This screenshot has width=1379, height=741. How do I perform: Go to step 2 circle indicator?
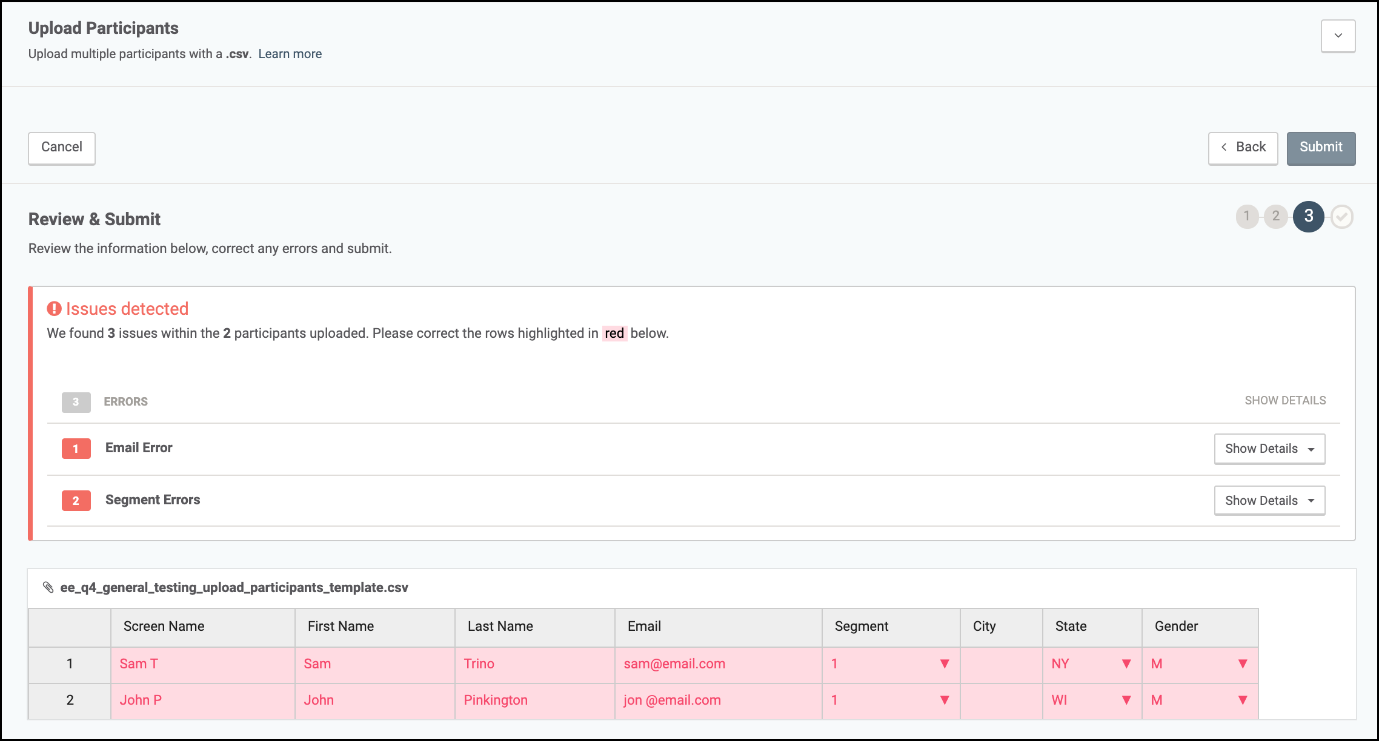[1276, 216]
